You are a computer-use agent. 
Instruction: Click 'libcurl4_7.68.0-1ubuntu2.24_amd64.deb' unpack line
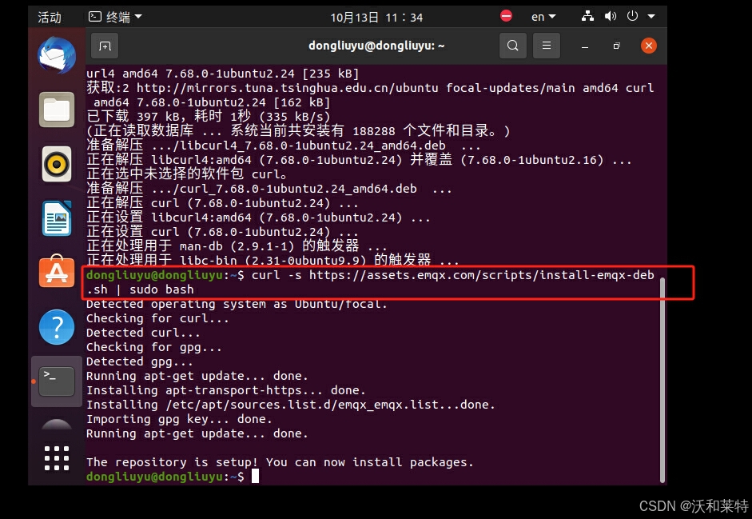(284, 146)
